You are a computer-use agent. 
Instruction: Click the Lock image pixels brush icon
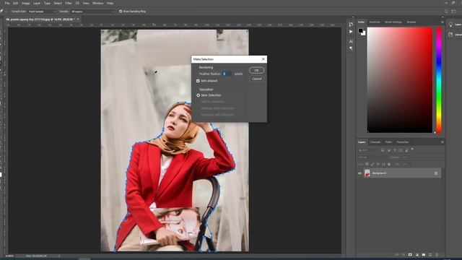(x=372, y=164)
